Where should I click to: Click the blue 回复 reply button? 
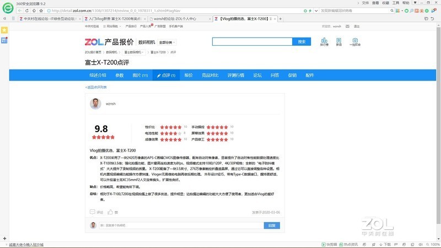pos(272,225)
